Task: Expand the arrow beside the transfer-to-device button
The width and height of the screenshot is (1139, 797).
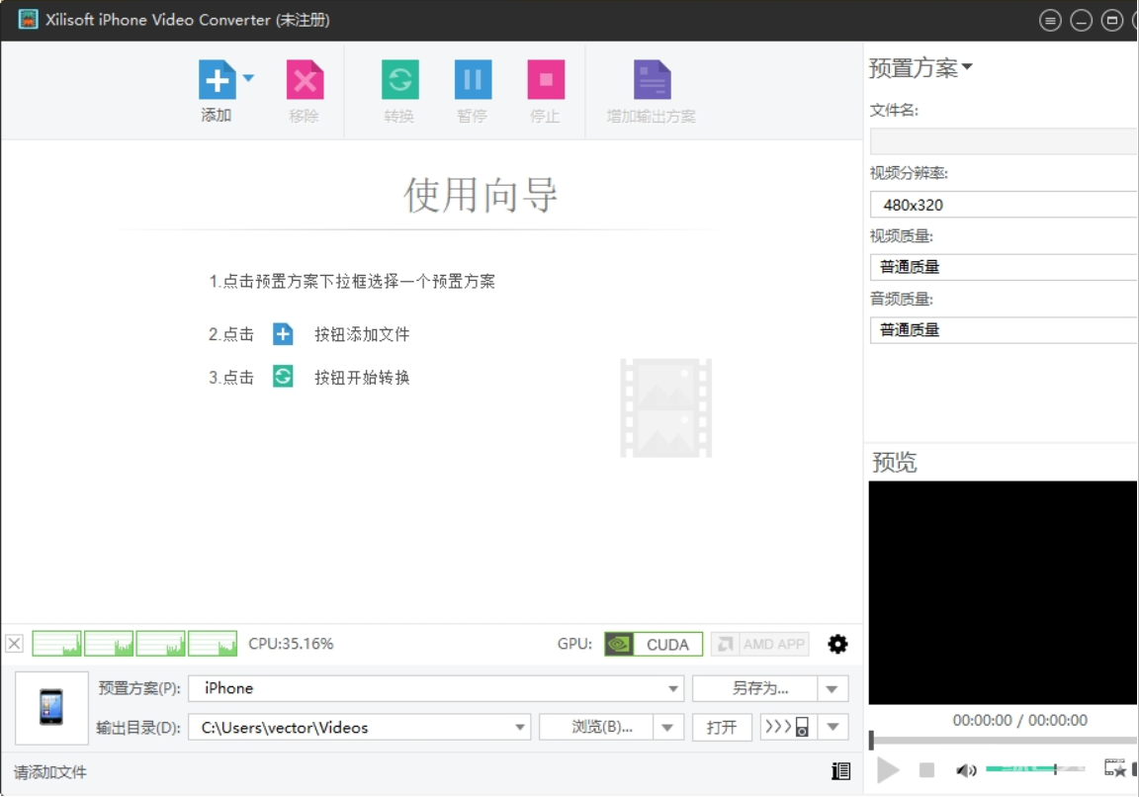Action: click(x=833, y=727)
